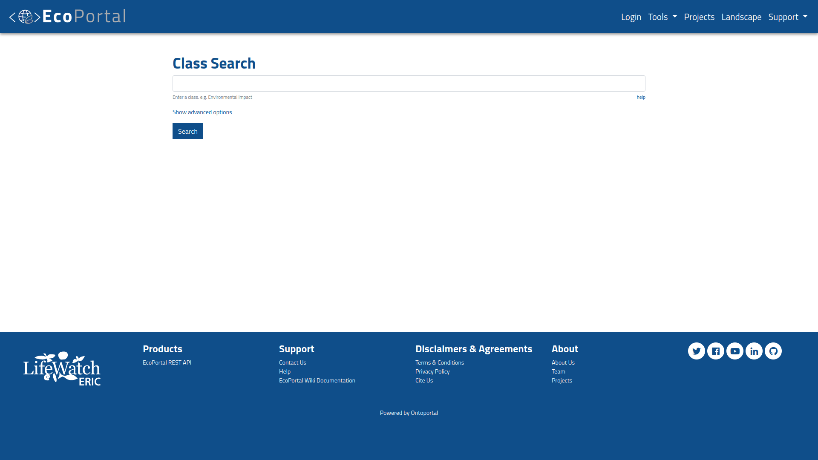This screenshot has height=460, width=818.
Task: Focus the Class Search input field
Action: coord(409,83)
